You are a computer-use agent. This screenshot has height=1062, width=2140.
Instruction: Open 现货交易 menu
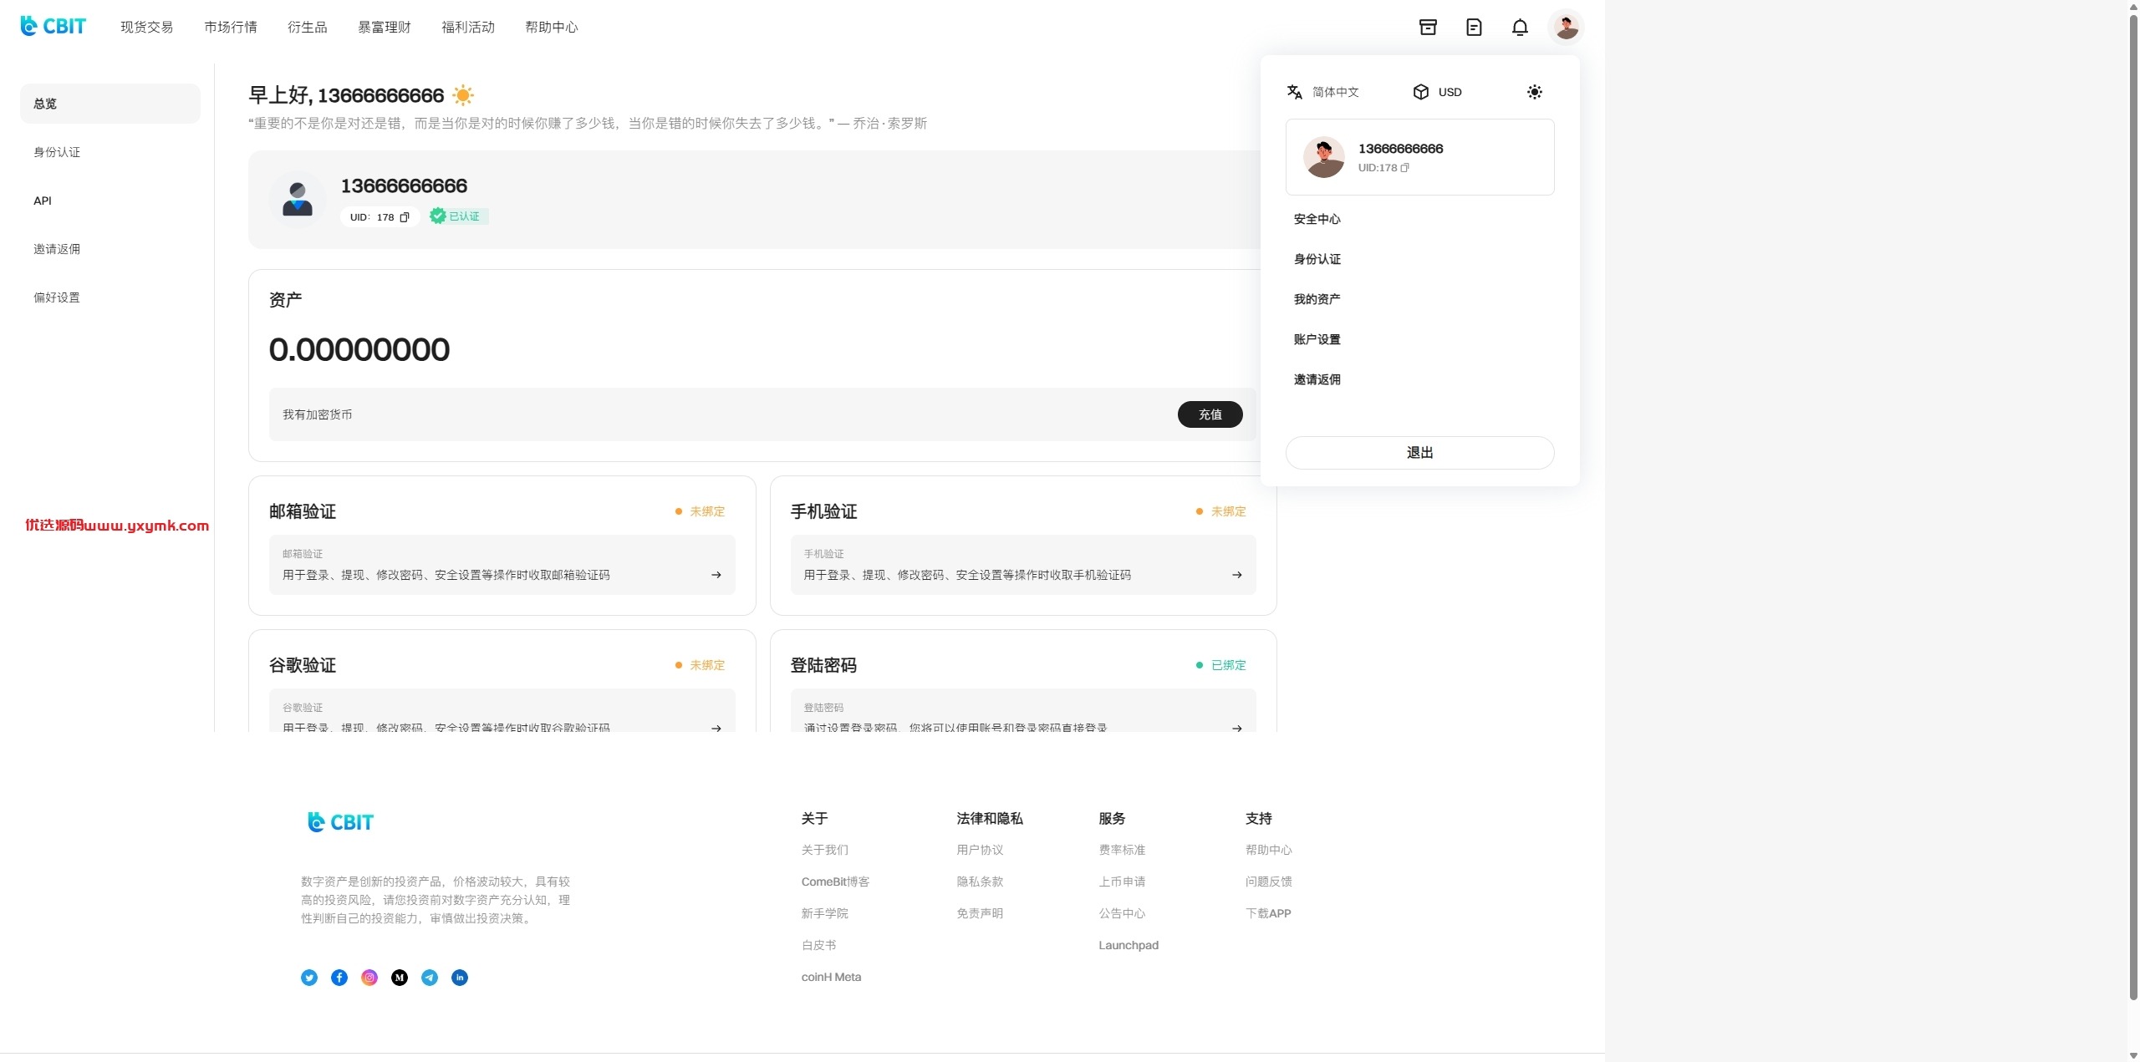147,27
